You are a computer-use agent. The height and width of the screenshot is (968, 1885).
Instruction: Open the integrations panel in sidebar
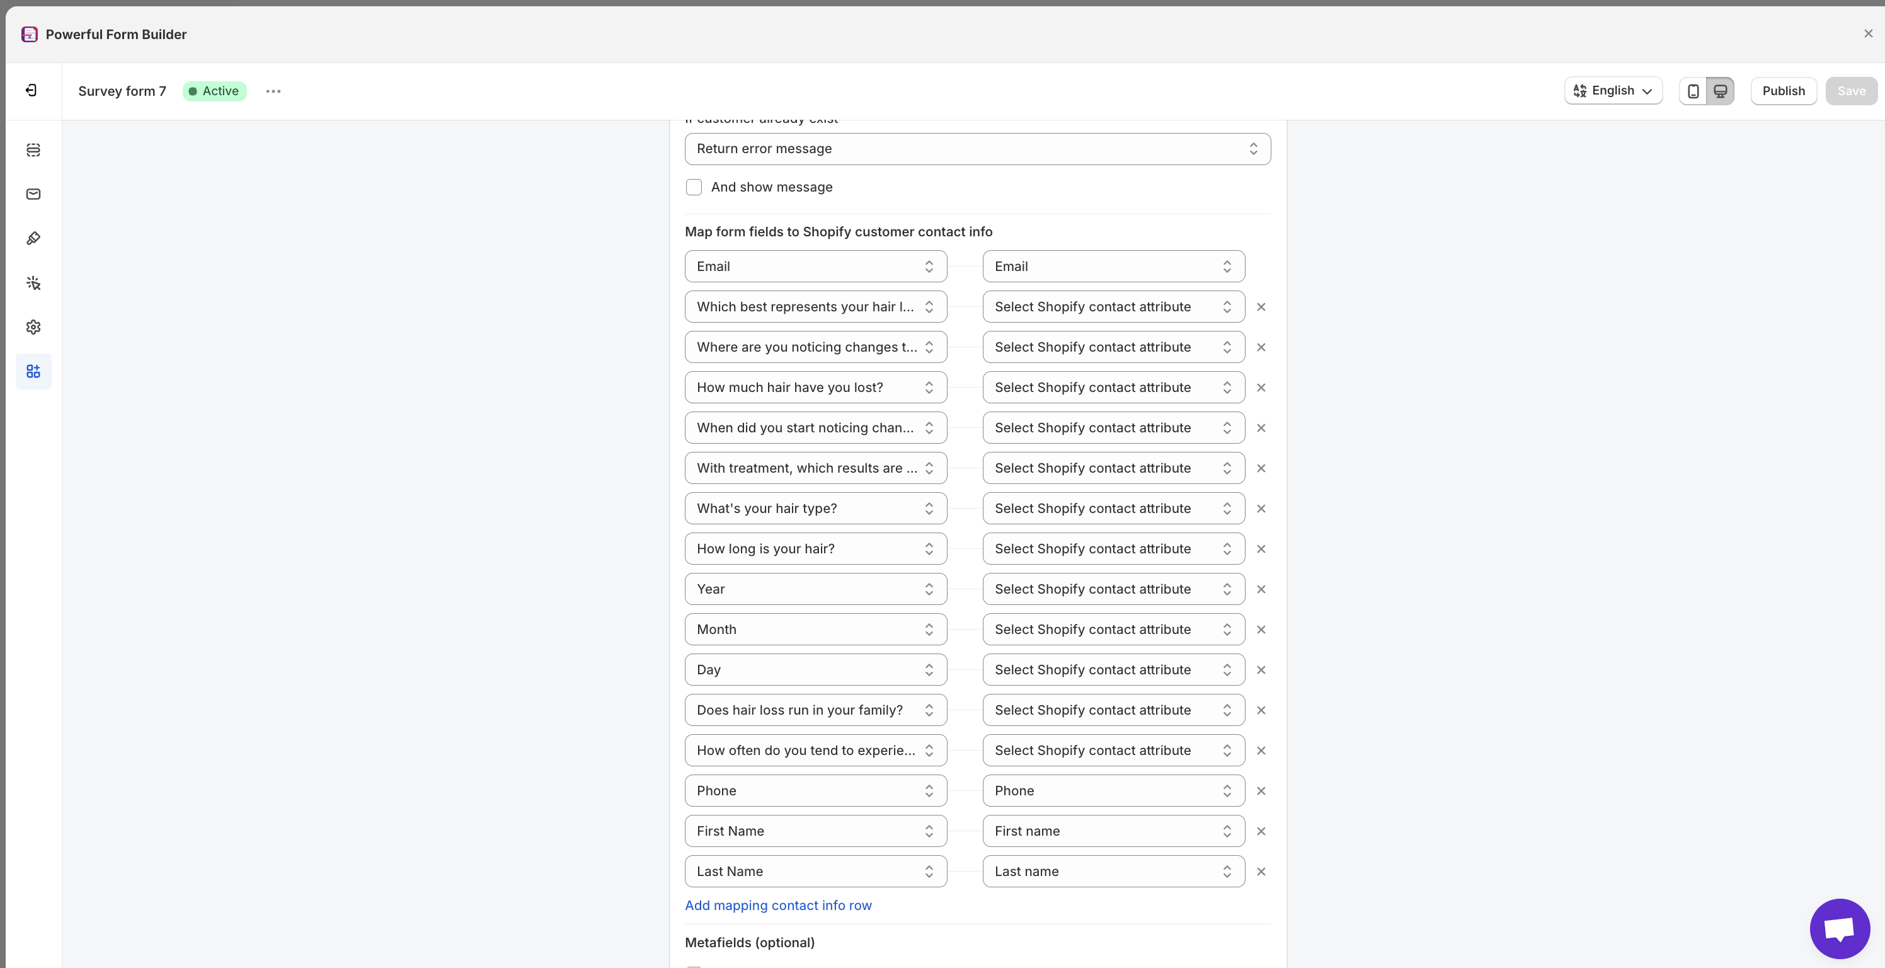pyautogui.click(x=33, y=371)
